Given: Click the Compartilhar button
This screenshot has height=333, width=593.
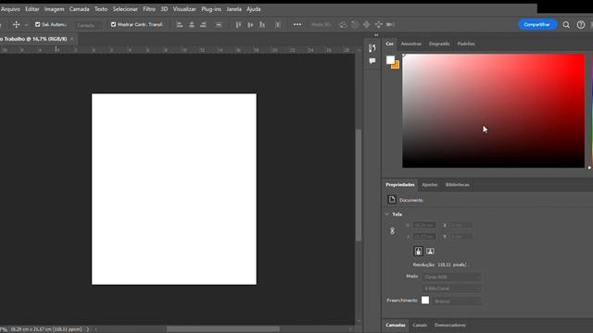Looking at the screenshot, I should [537, 25].
